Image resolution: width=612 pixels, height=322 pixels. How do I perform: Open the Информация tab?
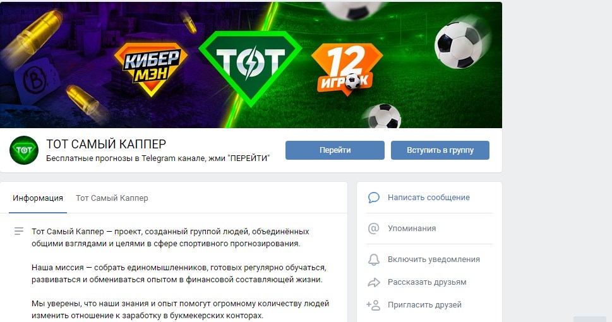tap(38, 198)
